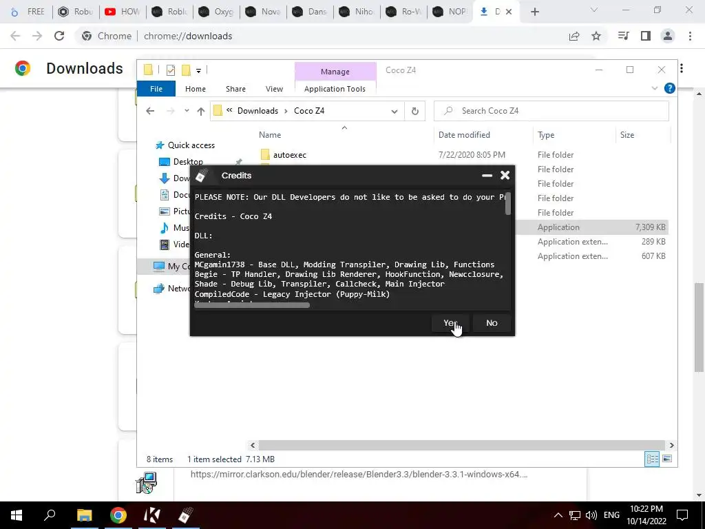The height and width of the screenshot is (529, 705).
Task: Click Properties icon in quick access toolbar
Action: [x=171, y=70]
